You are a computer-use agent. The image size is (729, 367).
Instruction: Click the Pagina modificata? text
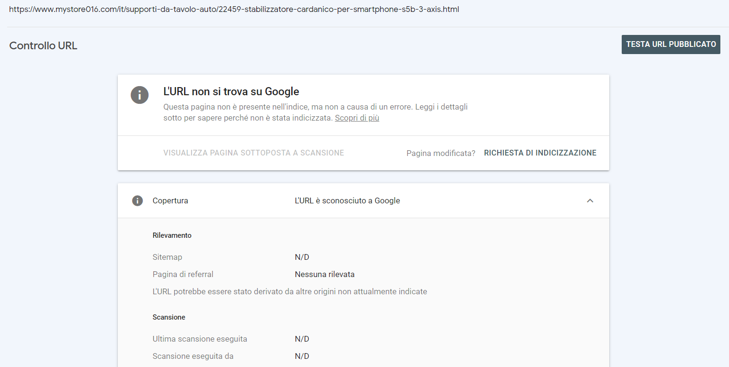click(x=441, y=153)
